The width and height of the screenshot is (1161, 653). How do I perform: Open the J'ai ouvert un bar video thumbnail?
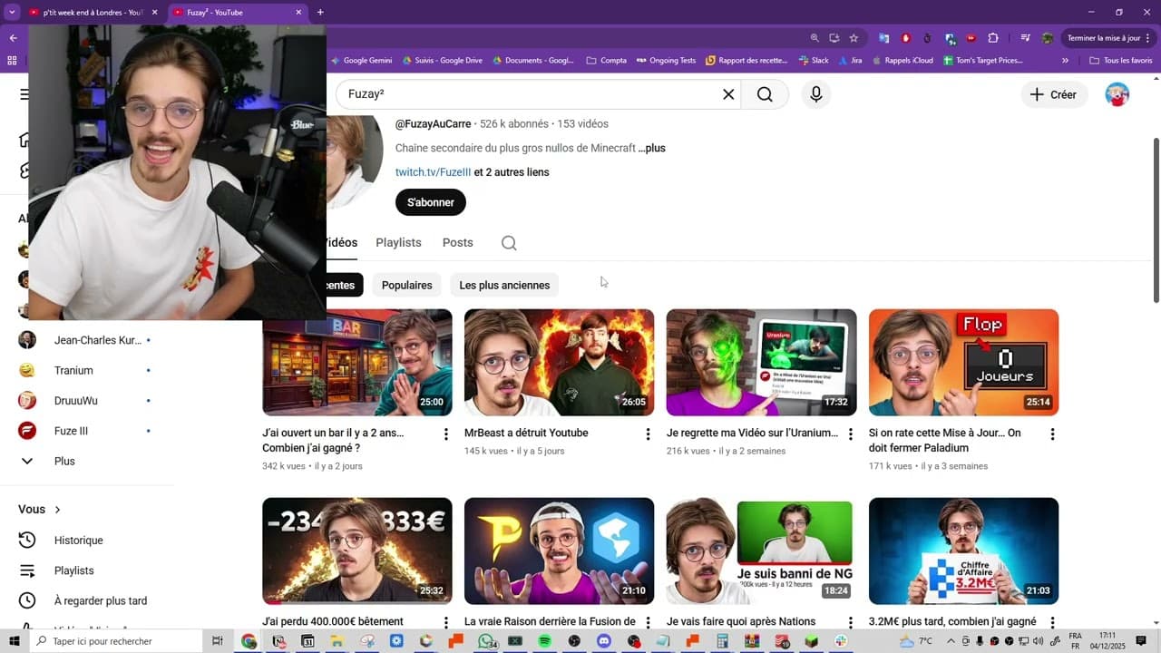pyautogui.click(x=356, y=362)
